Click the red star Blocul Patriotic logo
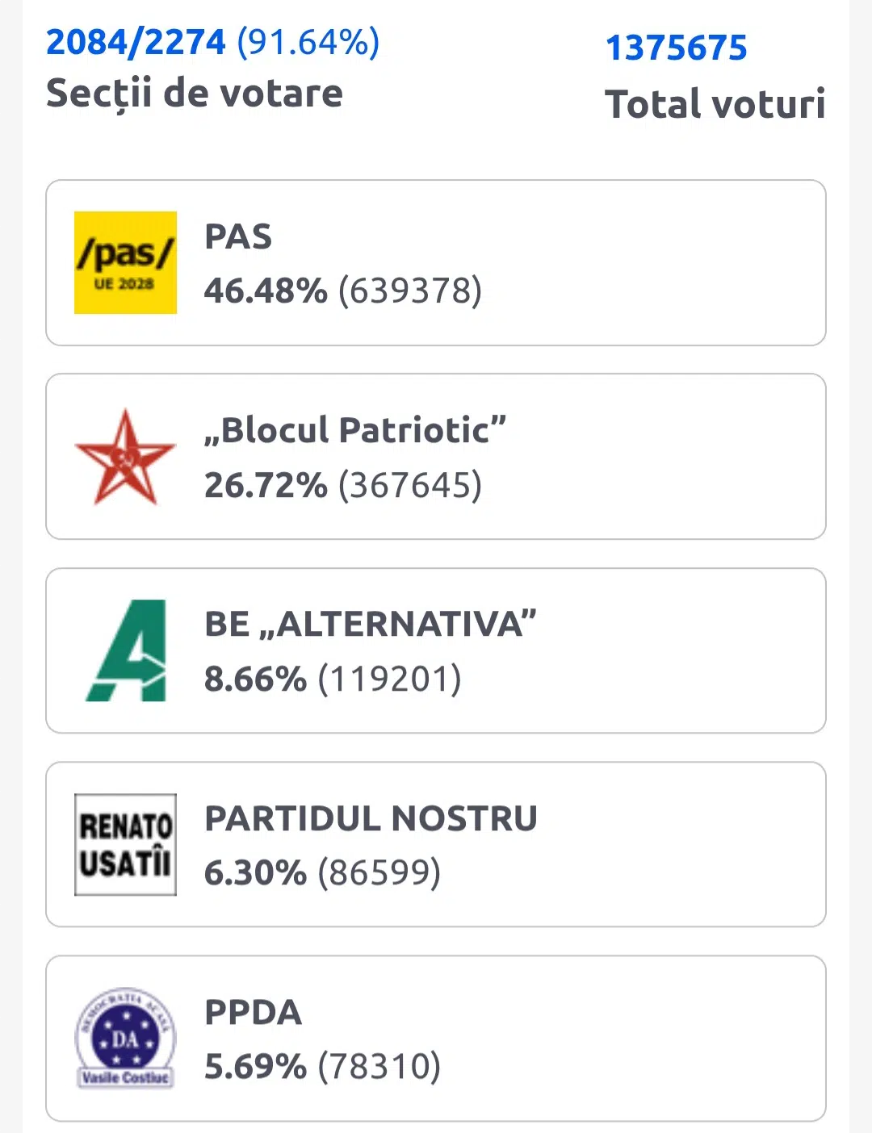The width and height of the screenshot is (872, 1133). [125, 457]
